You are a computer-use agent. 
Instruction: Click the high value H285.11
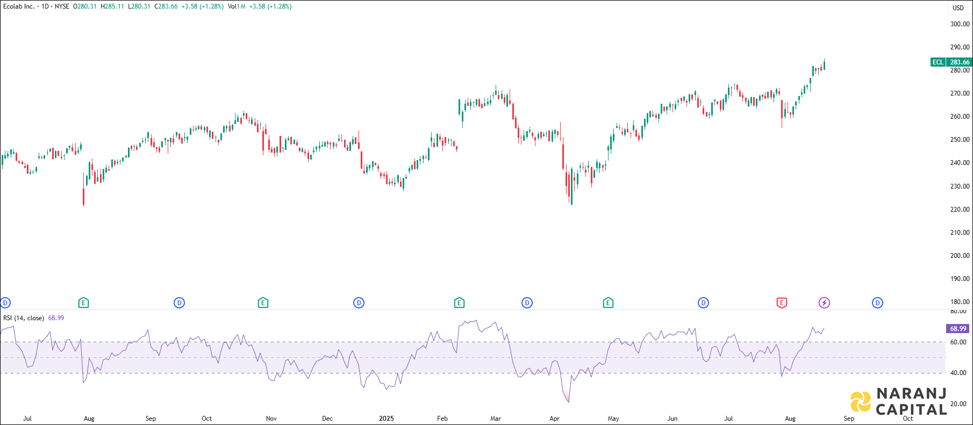coord(112,6)
